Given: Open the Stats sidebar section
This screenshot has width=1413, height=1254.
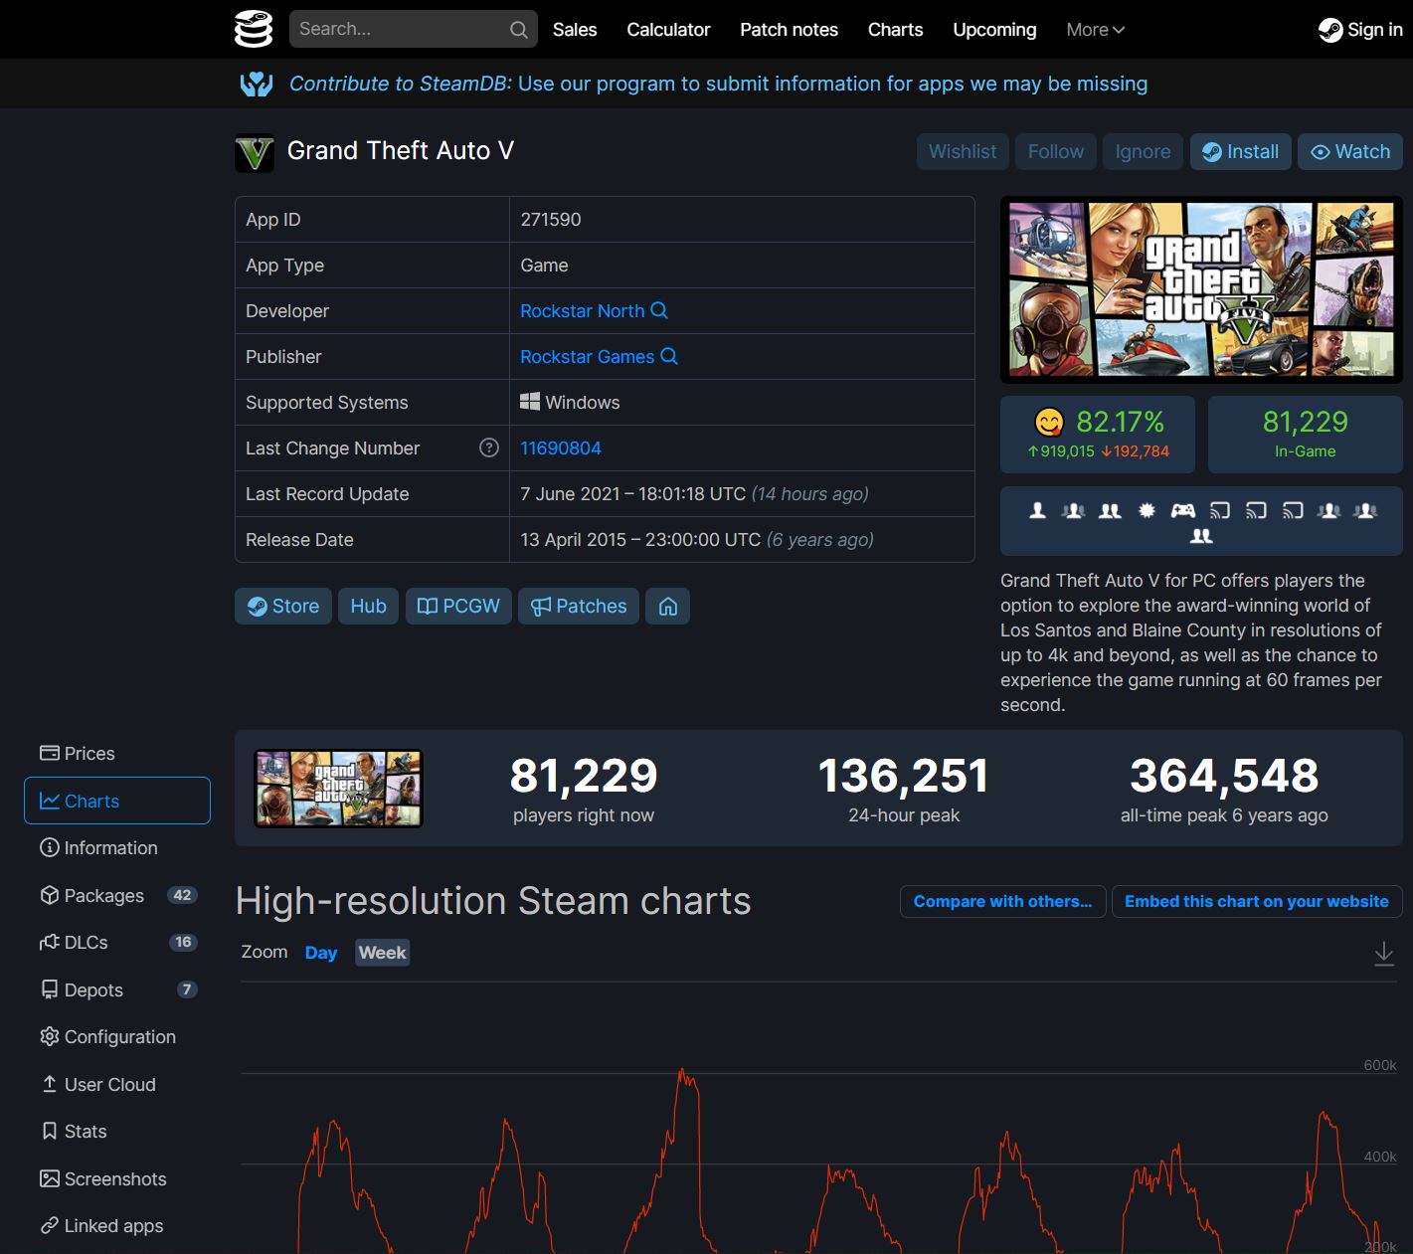Looking at the screenshot, I should [117, 1131].
